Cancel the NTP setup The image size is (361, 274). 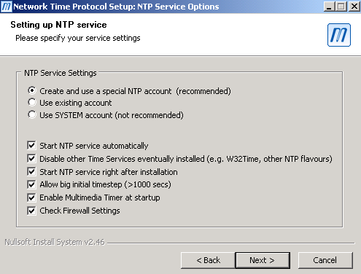(325, 260)
